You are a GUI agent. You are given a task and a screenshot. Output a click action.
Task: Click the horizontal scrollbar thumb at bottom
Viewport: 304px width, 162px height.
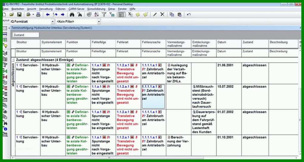[109, 158]
